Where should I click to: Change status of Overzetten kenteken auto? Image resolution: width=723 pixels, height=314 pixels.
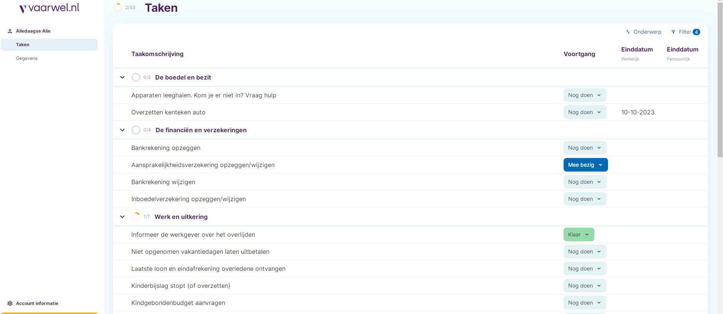pos(584,112)
